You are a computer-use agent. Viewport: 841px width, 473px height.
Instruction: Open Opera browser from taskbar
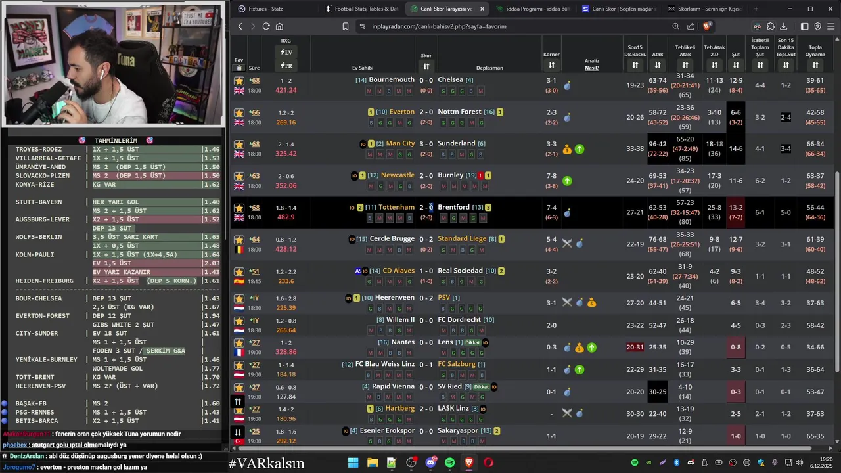click(x=488, y=462)
